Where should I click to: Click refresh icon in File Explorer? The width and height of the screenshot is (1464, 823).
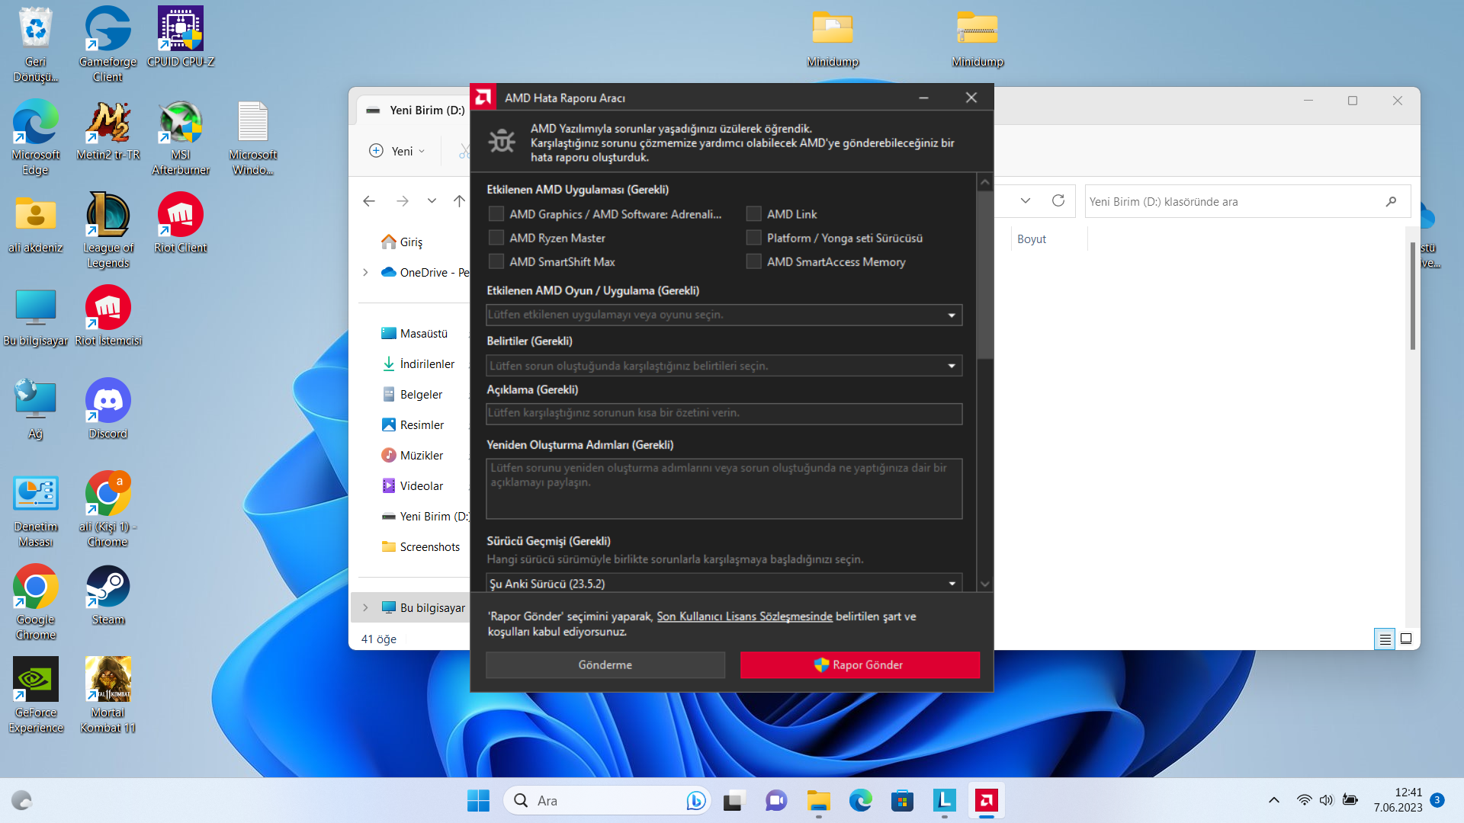(x=1058, y=201)
